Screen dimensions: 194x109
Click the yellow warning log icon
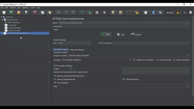point(178,12)
